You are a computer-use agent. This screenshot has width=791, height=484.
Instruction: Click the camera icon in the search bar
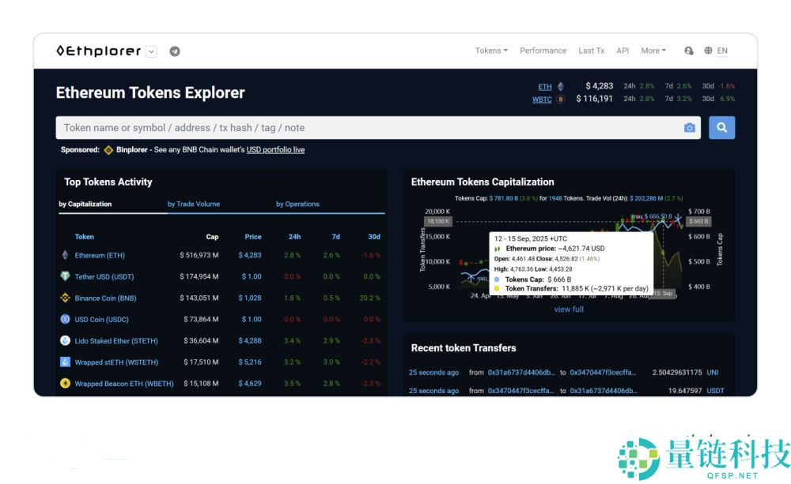click(x=689, y=127)
